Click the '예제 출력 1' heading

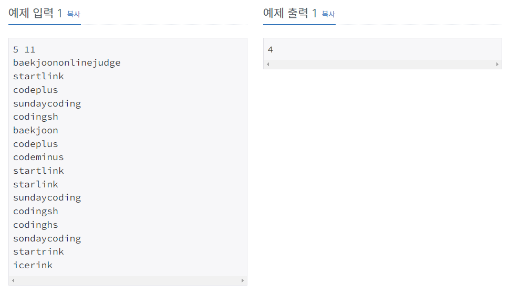coord(290,13)
